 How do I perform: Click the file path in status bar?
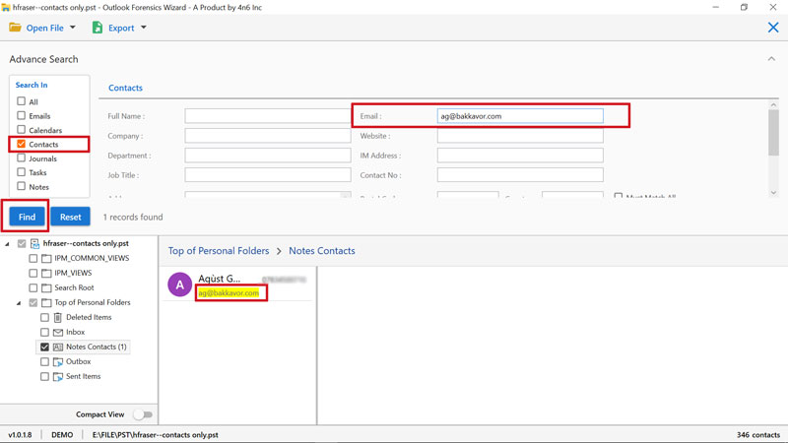[x=156, y=435]
